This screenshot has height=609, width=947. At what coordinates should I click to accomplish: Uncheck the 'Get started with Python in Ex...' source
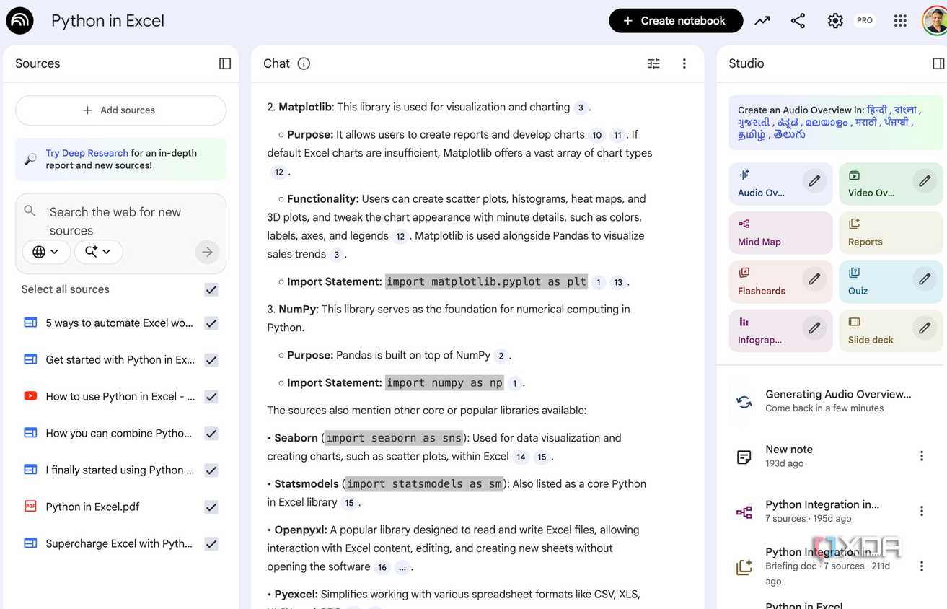(x=211, y=360)
